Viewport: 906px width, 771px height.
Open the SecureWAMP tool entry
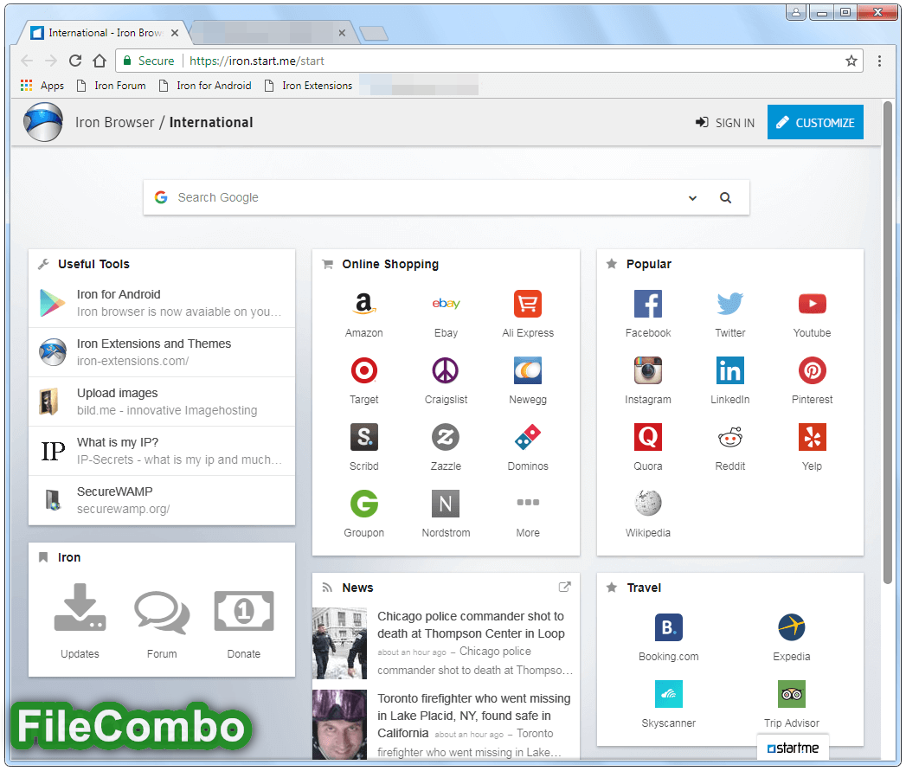[x=162, y=500]
